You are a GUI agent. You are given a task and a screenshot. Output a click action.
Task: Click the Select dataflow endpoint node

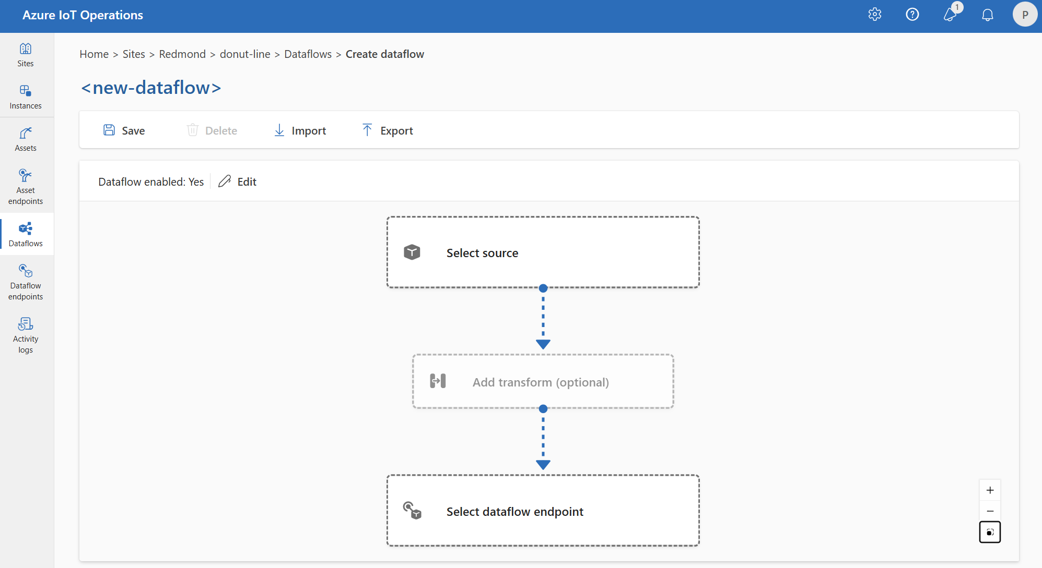(543, 511)
